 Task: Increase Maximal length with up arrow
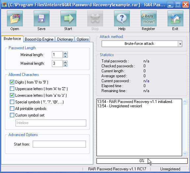(65, 62)
